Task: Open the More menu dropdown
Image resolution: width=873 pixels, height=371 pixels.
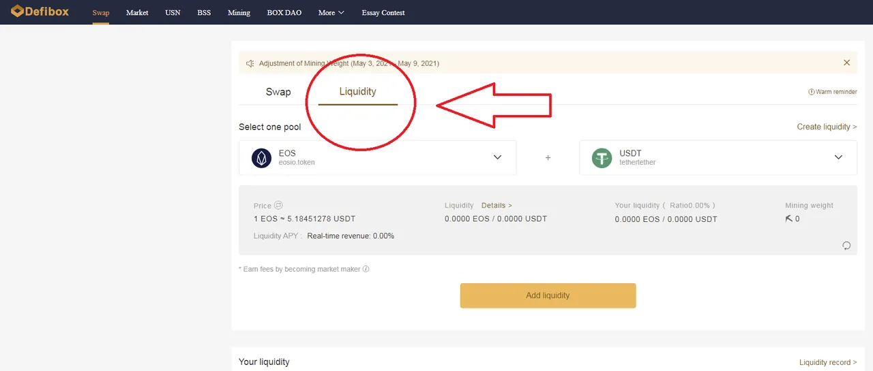Action: (331, 12)
